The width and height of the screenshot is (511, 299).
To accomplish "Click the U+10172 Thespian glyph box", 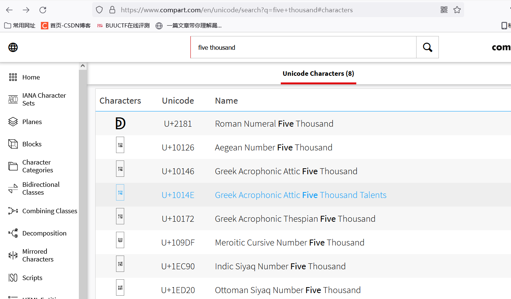I will [x=120, y=216].
